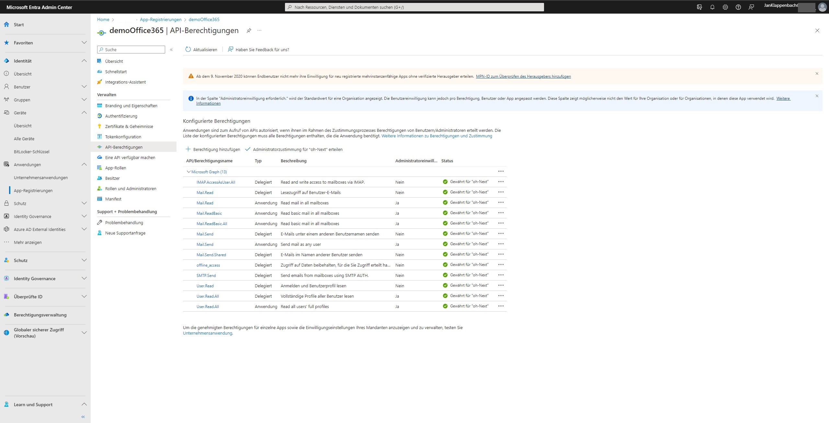This screenshot has height=423, width=829.
Task: Open row menu for Mail.ReadBasic.All
Action: pyautogui.click(x=501, y=223)
